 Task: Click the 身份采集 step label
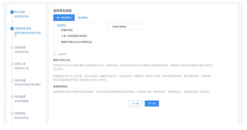pyautogui.click(x=20, y=80)
